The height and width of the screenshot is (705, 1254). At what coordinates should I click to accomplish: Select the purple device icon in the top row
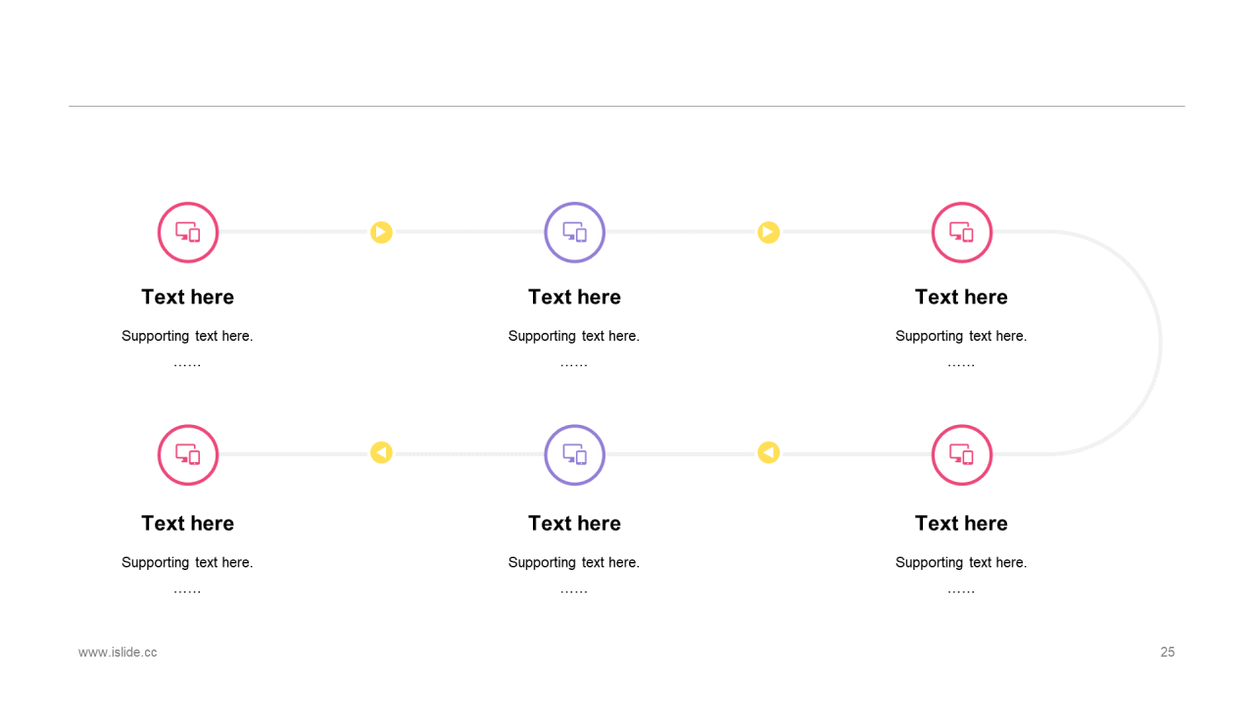point(575,232)
